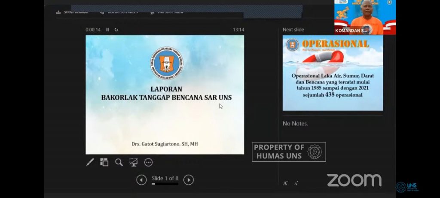Click the No Notes area
This screenshot has width=440, height=198.
[295, 123]
